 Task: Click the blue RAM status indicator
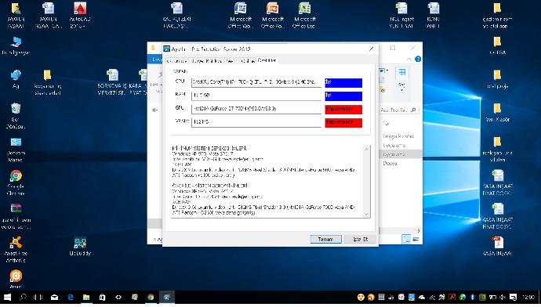tap(343, 96)
